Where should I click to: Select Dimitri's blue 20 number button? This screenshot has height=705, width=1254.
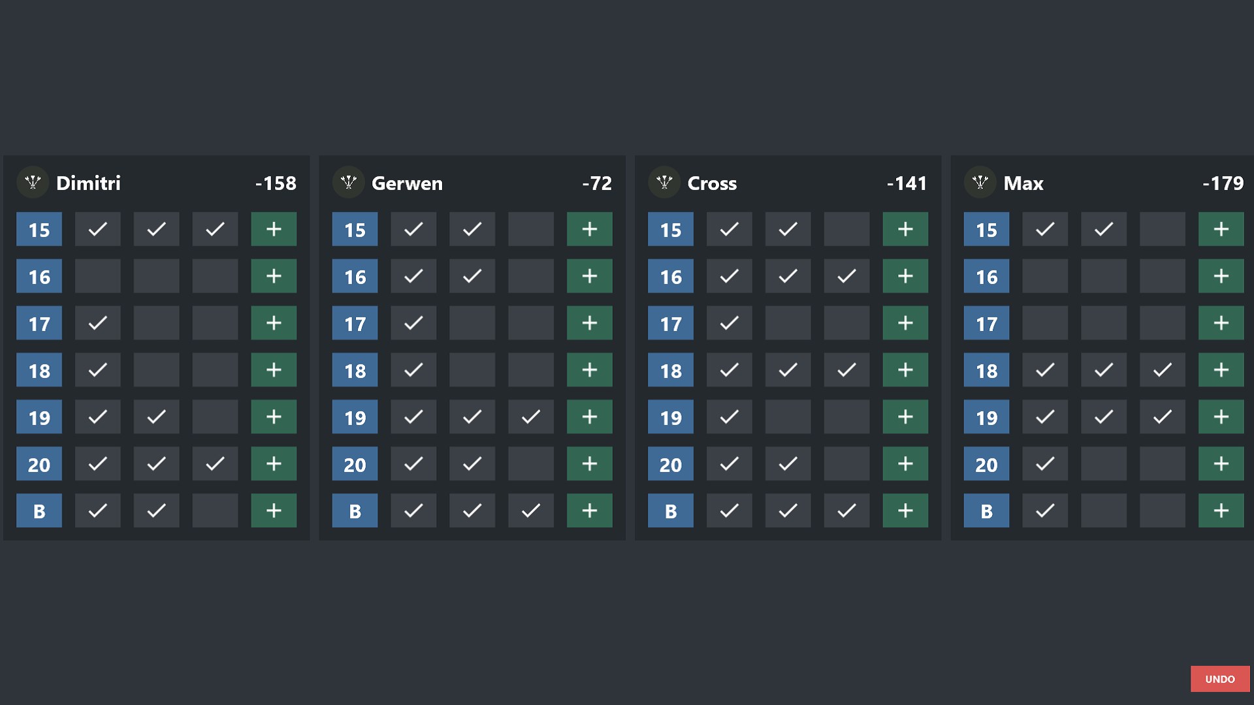39,464
